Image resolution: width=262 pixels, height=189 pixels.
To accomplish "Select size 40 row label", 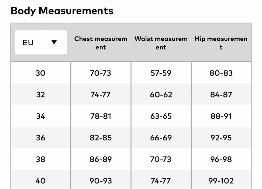I will pyautogui.click(x=40, y=180).
